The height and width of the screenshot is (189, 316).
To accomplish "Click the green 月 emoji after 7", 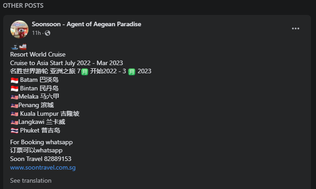I will click(x=85, y=71).
